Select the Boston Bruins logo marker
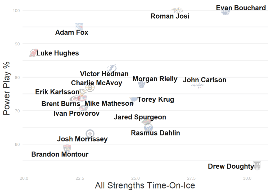Image resolution: width=271 pixels, height=193 pixels. 90,88
